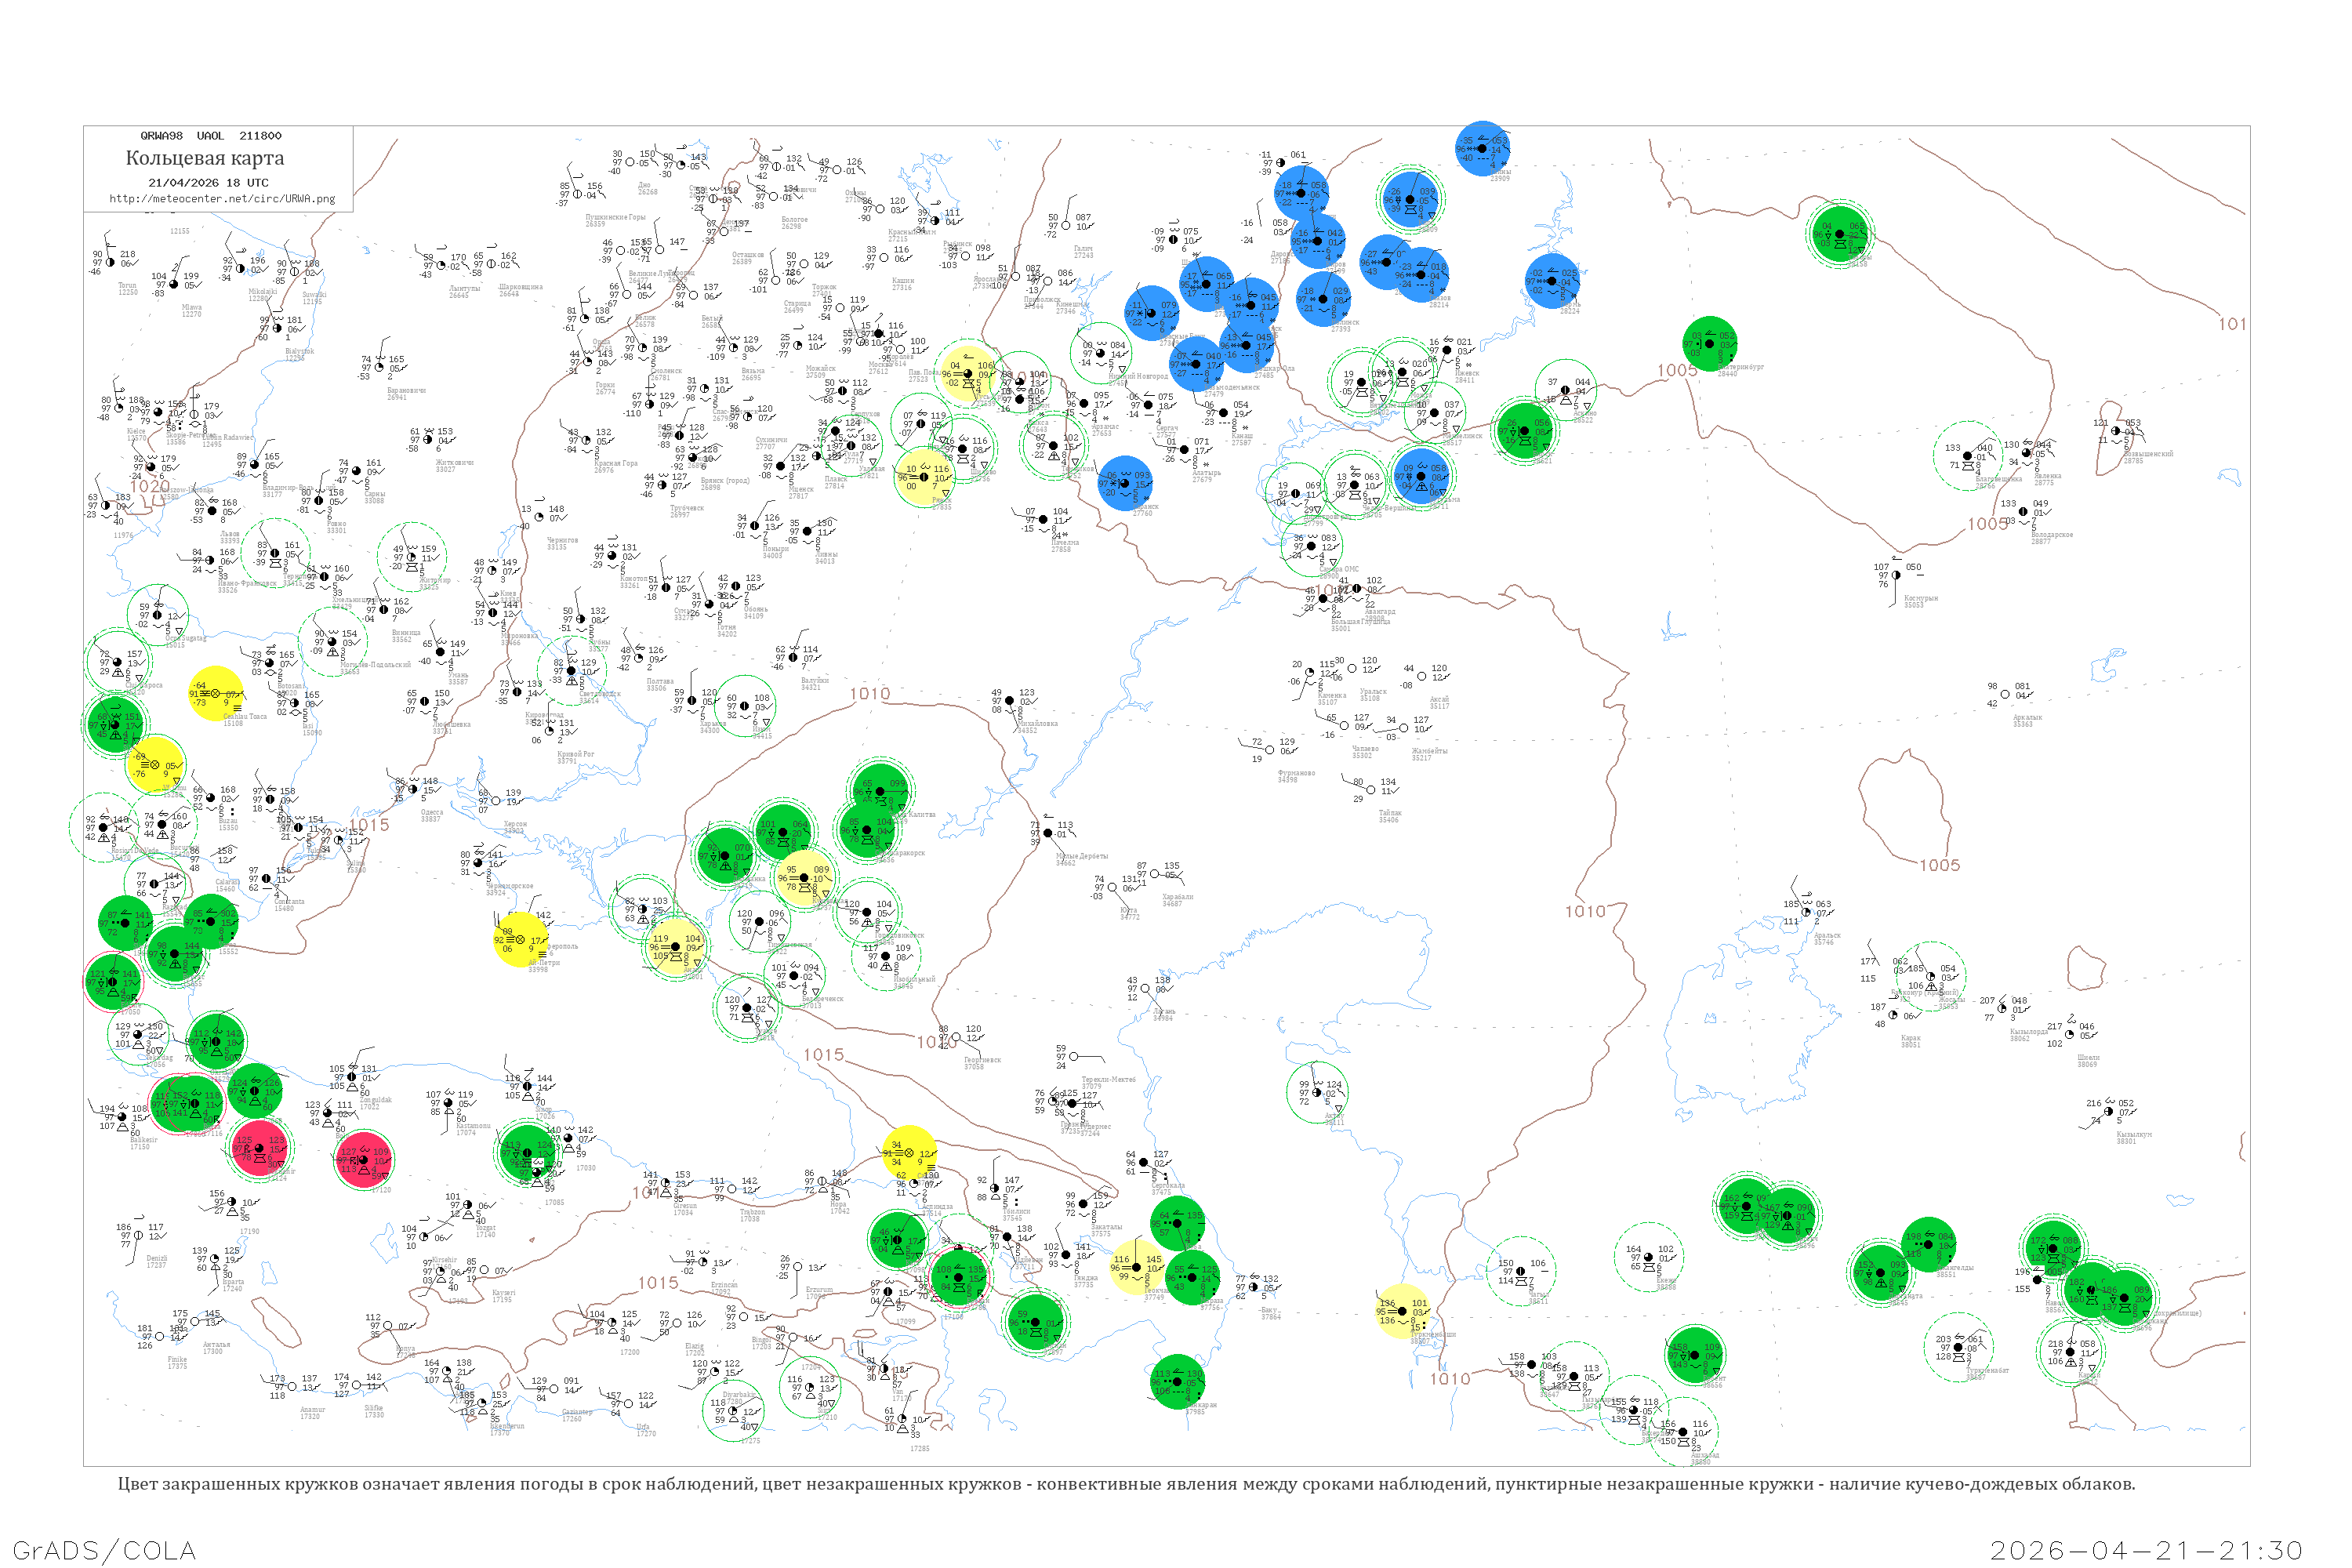
Task: Select the red circle labeled 17120
Action: click(x=363, y=1160)
